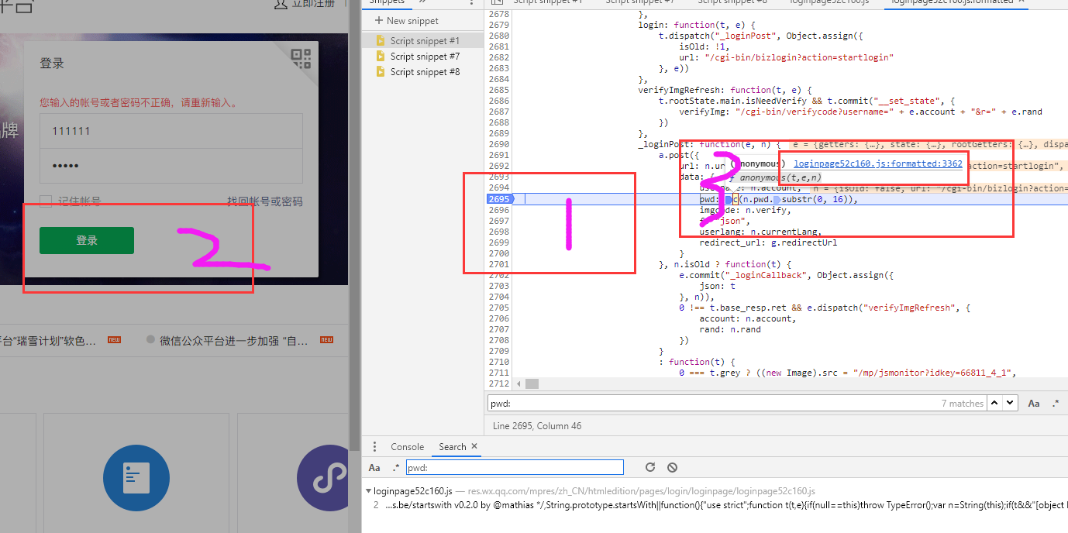Open the 瑞雪计划 news link

(48, 340)
